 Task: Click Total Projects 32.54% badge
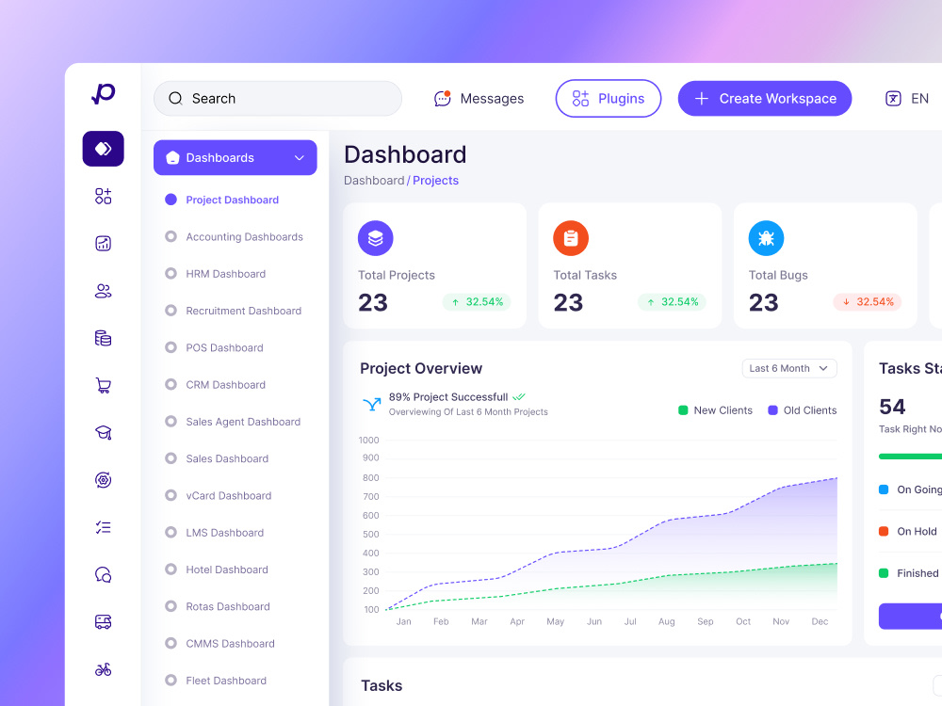tap(477, 302)
